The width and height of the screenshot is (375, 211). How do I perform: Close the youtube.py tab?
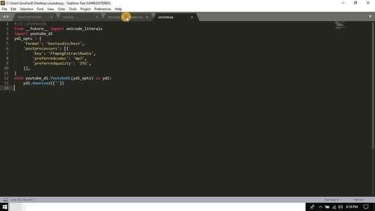coord(192,17)
